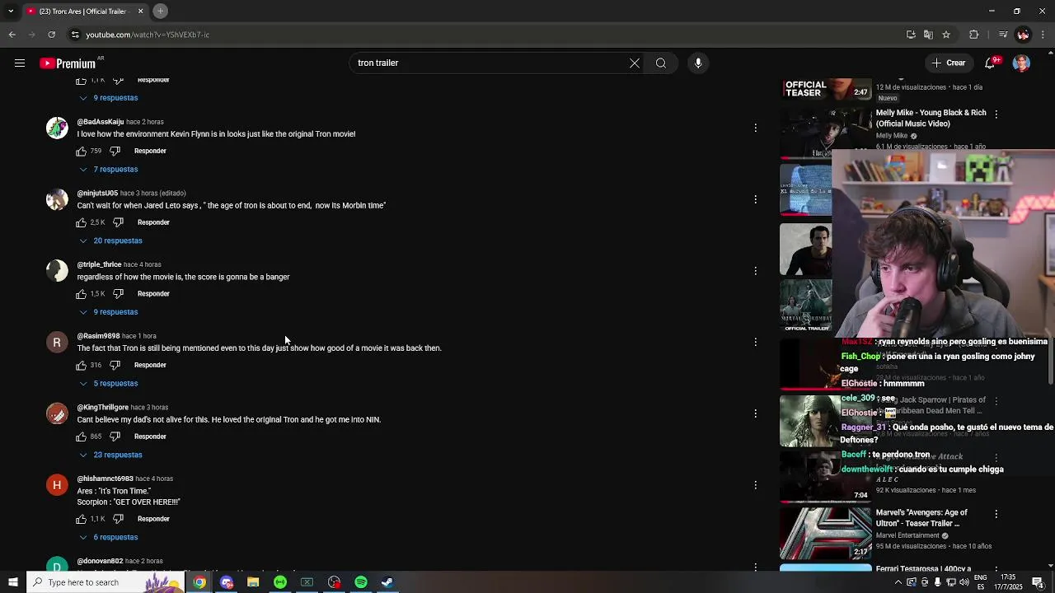This screenshot has width=1055, height=593.
Task: Expand 9 respuestas under triple_thrice
Action: click(x=109, y=312)
